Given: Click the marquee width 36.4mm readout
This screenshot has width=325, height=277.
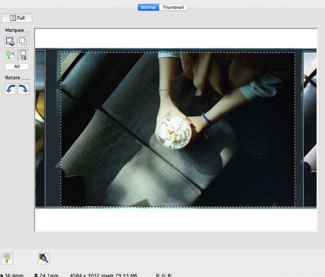Looking at the screenshot, I should click(x=14, y=275).
